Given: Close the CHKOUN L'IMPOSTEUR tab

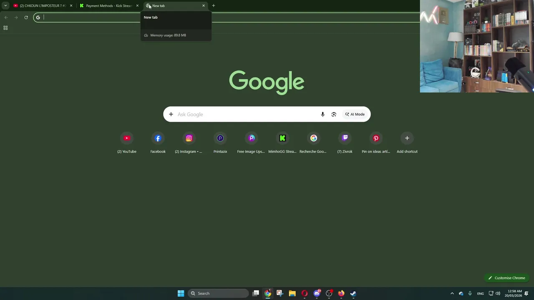Looking at the screenshot, I should coord(71,6).
